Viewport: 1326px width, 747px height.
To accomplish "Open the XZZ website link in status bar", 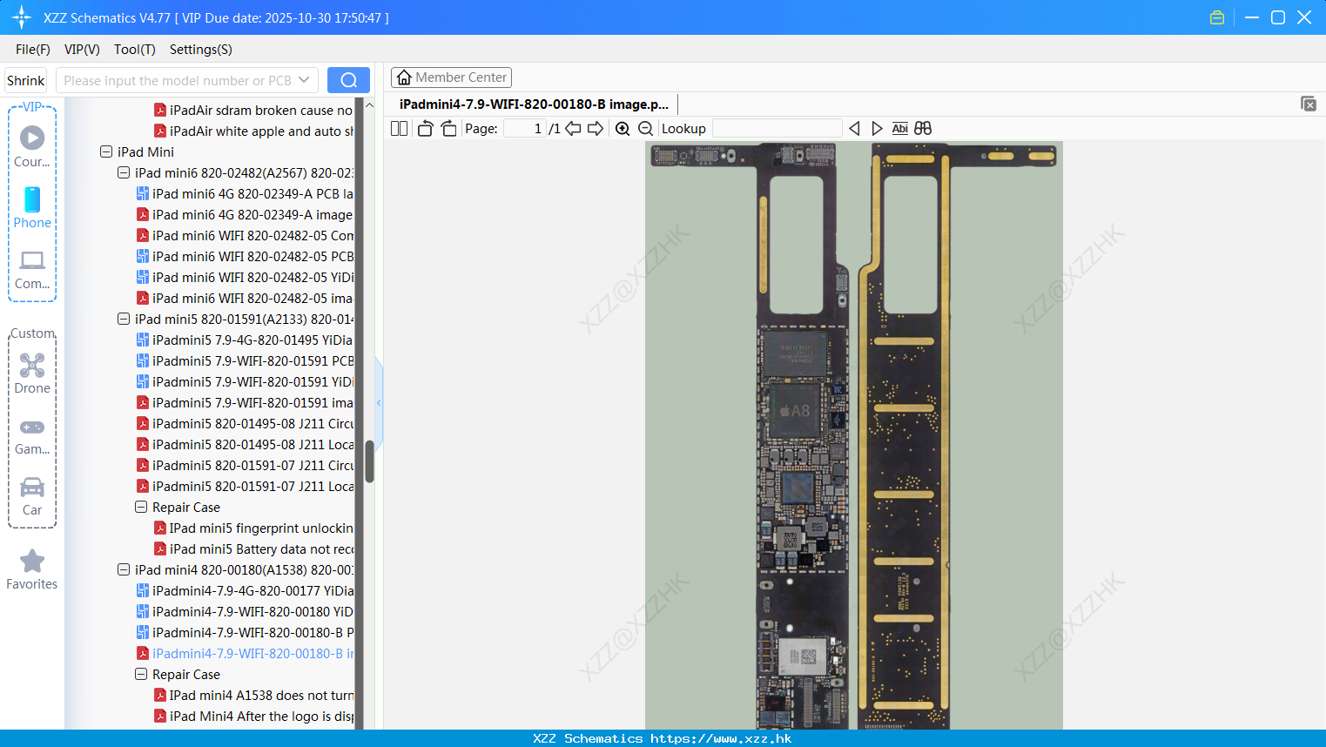I will (x=721, y=738).
